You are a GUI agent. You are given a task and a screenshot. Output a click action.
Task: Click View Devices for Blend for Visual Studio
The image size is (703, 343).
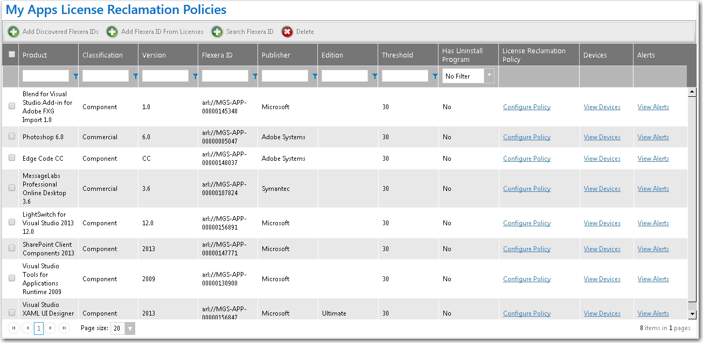point(602,107)
